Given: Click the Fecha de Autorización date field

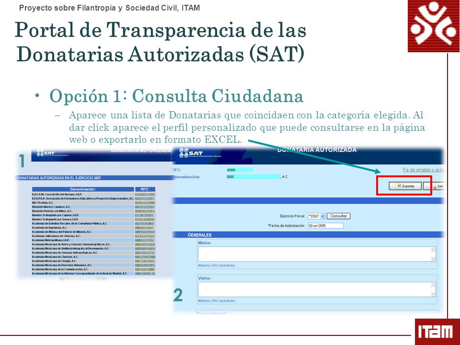Looking at the screenshot, I should (x=325, y=226).
